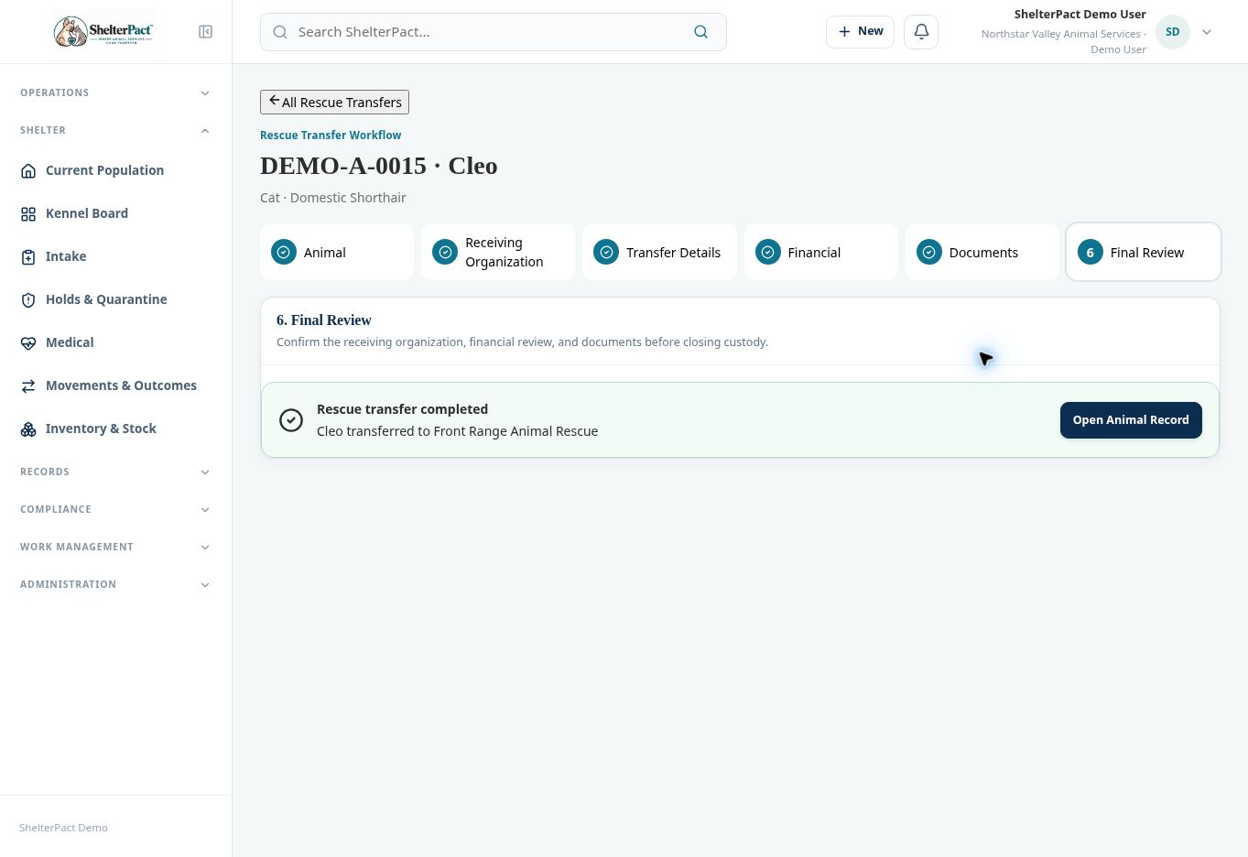Image resolution: width=1248 pixels, height=857 pixels.
Task: Click the '6. Final Review' section heading
Action: (x=324, y=320)
